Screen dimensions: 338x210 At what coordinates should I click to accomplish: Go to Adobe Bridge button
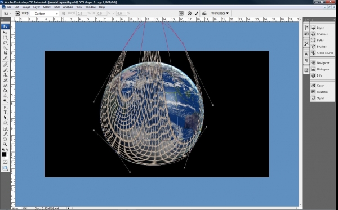pyautogui.click(x=204, y=14)
